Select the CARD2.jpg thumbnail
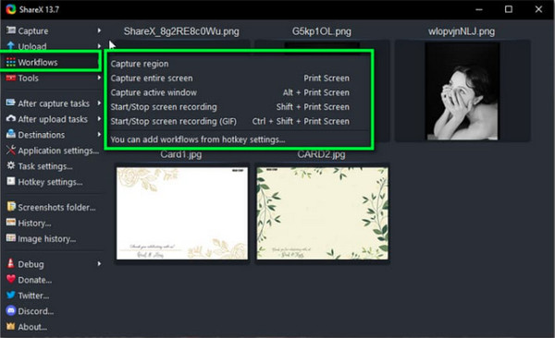The height and width of the screenshot is (338, 555). coord(323,213)
